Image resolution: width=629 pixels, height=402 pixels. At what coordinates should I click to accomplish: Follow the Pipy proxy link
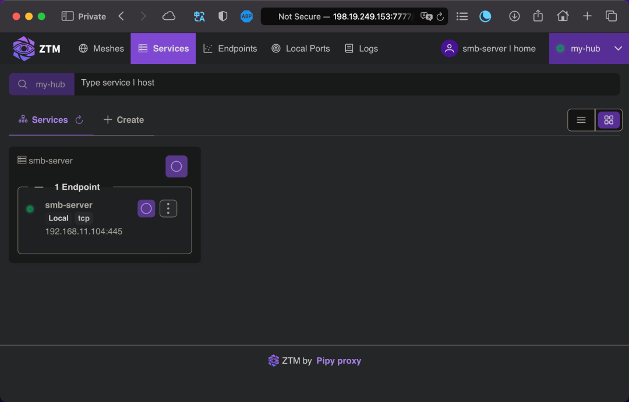338,361
